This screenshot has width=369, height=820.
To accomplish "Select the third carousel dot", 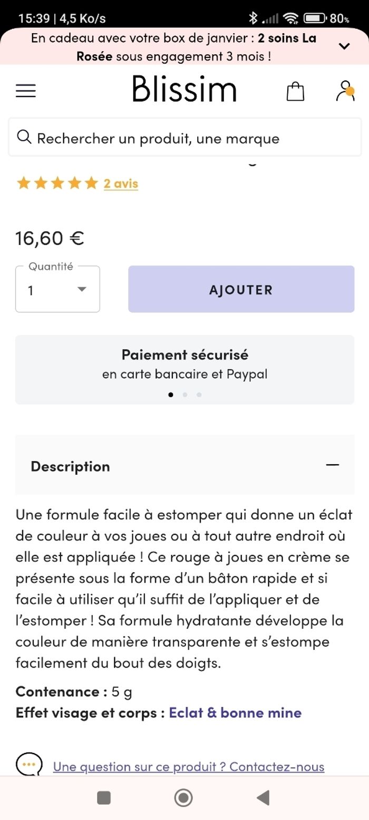I will click(x=199, y=394).
